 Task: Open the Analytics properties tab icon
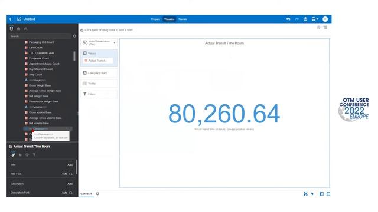point(27,155)
